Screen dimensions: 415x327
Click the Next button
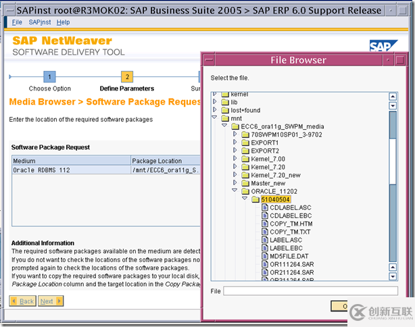coord(51,301)
